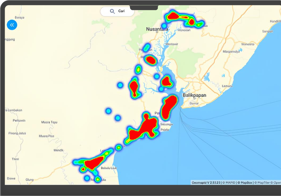Click the Lumbakan place label
281x196 pixels.
(x=13, y=110)
